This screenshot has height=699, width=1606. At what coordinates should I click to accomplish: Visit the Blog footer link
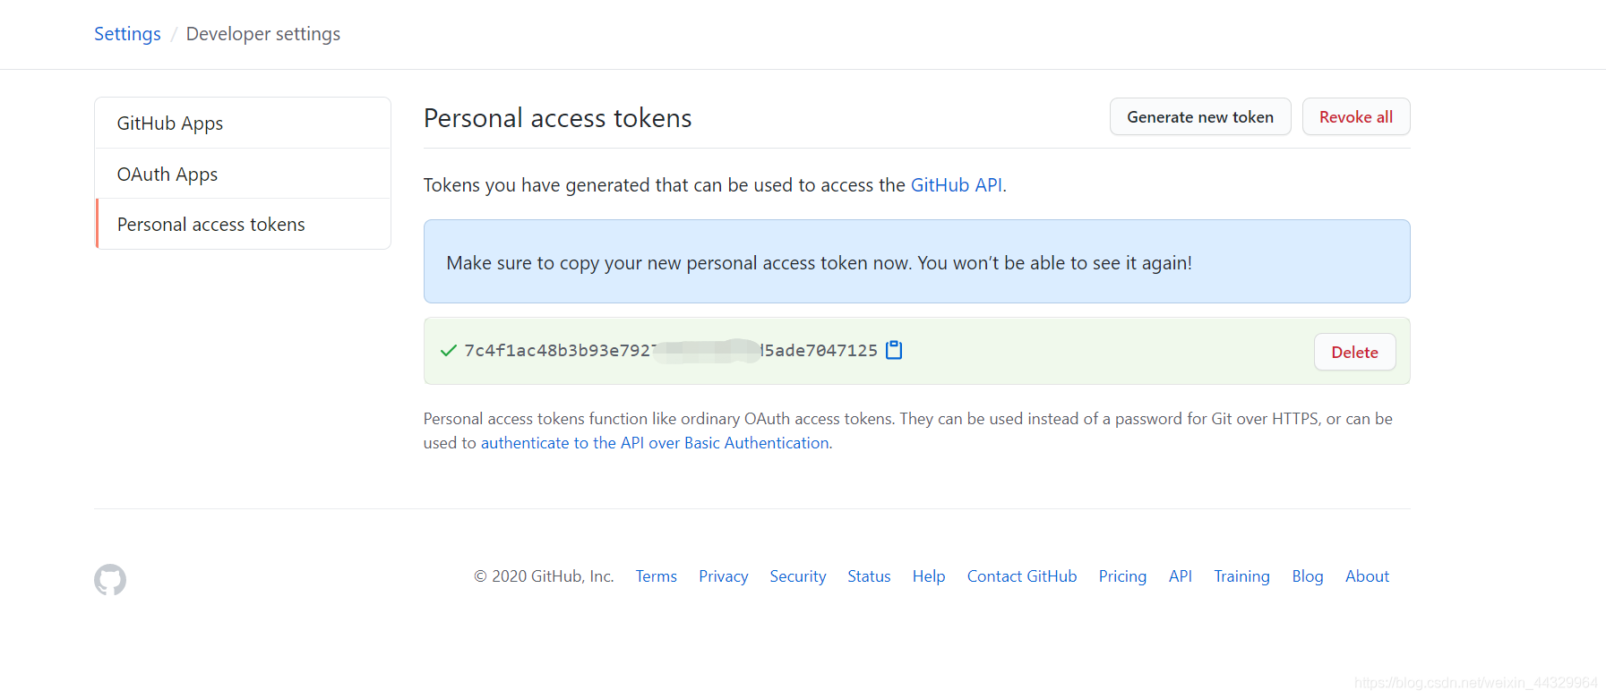tap(1307, 576)
